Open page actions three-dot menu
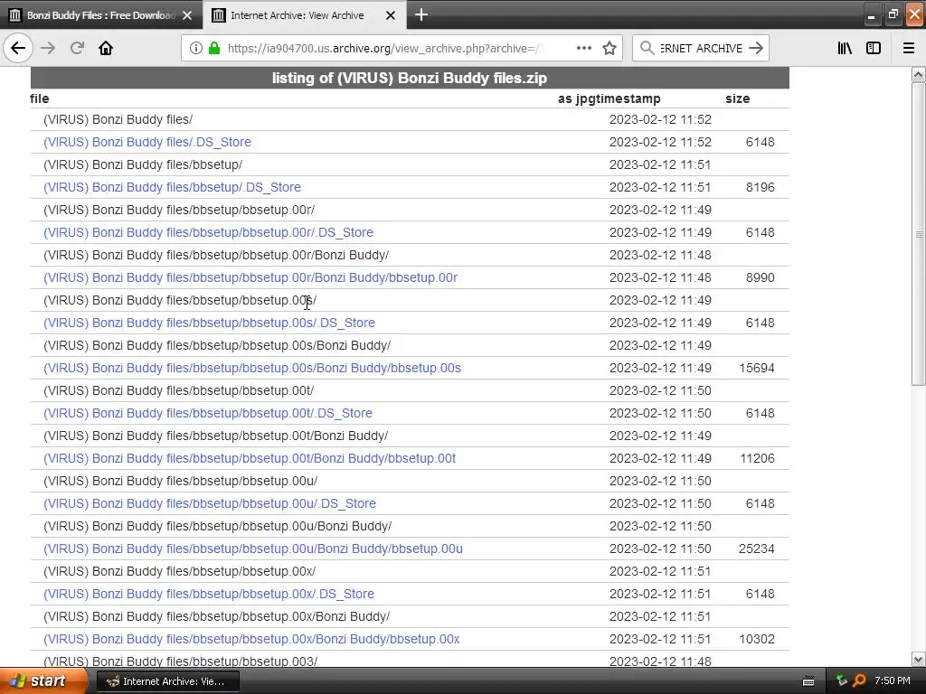926x694 pixels. (x=583, y=48)
